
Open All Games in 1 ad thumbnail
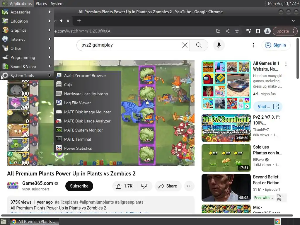coord(226,85)
